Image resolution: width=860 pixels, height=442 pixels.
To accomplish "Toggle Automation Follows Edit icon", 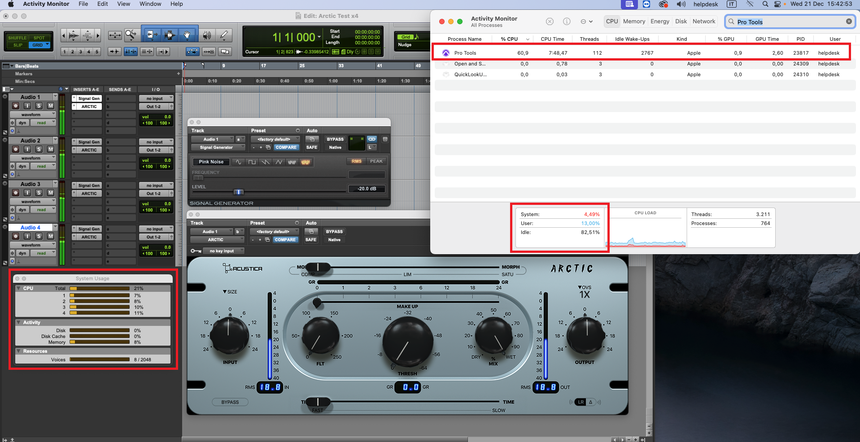I will coord(192,52).
